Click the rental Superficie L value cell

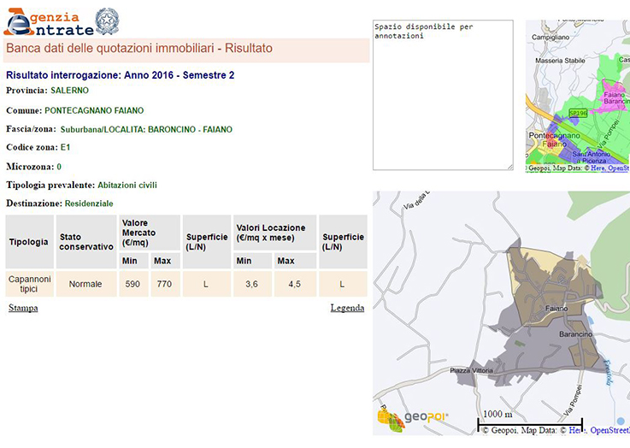[343, 284]
